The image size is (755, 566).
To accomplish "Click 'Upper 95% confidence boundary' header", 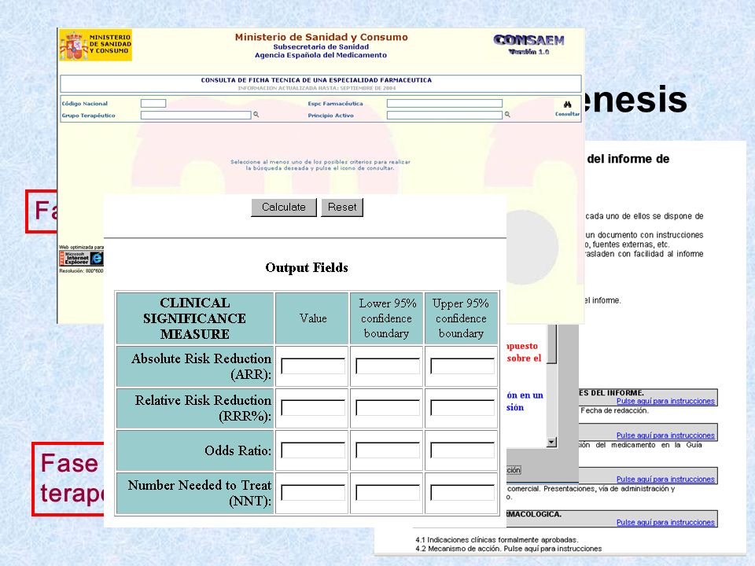I will tap(462, 318).
